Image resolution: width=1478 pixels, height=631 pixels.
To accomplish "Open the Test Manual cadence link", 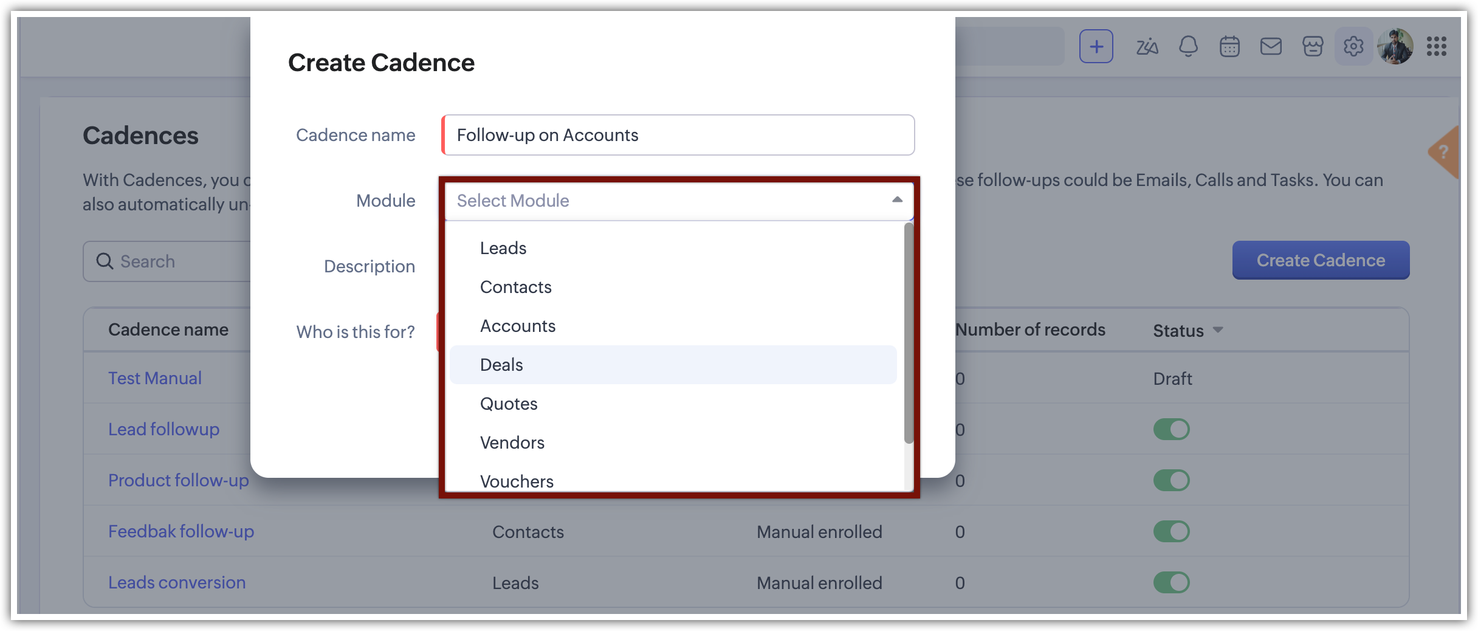I will point(155,378).
